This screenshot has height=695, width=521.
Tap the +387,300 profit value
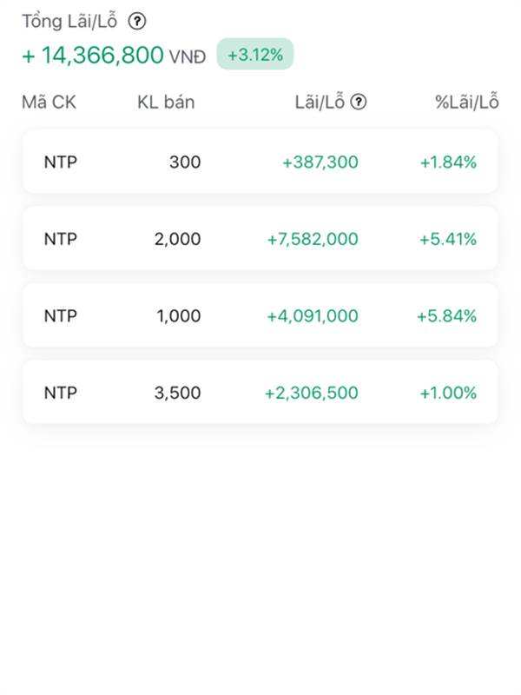pyautogui.click(x=320, y=162)
